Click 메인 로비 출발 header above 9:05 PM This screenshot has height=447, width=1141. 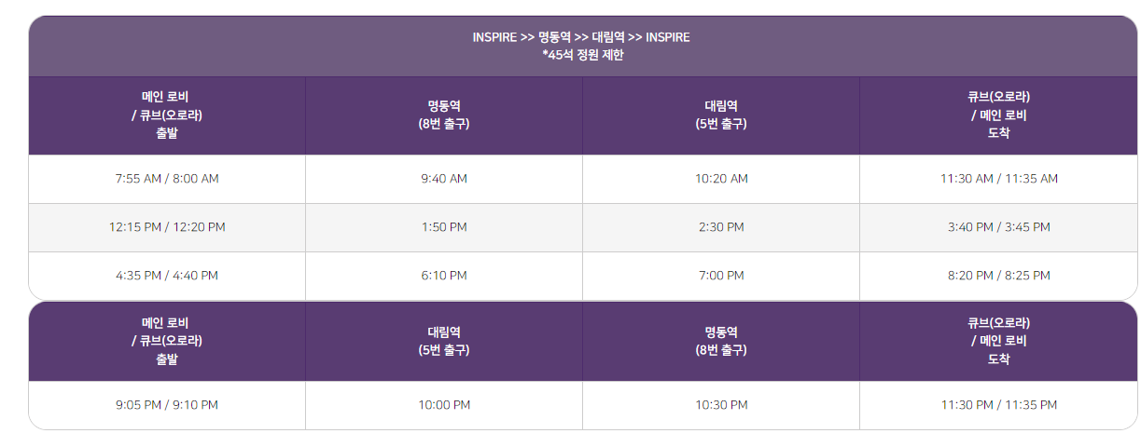point(167,341)
